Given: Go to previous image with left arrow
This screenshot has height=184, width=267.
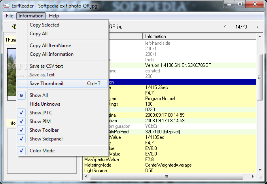Looking at the screenshot, I should [x=225, y=27].
